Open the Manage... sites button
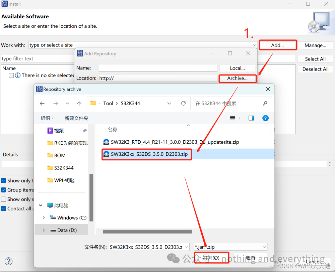Image resolution: width=335 pixels, height=272 pixels. coord(315,45)
